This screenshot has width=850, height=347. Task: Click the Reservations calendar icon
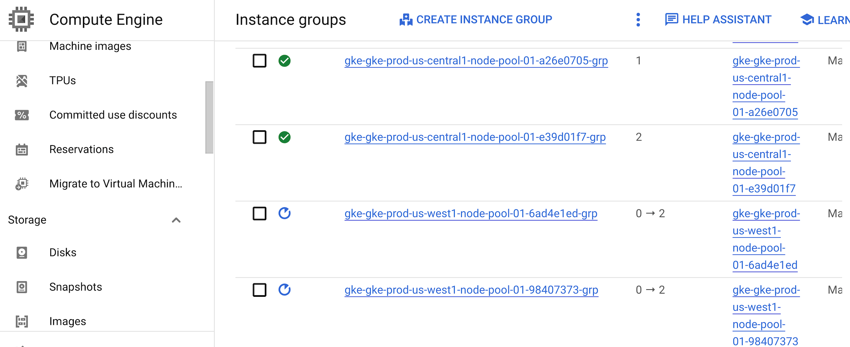(21, 149)
